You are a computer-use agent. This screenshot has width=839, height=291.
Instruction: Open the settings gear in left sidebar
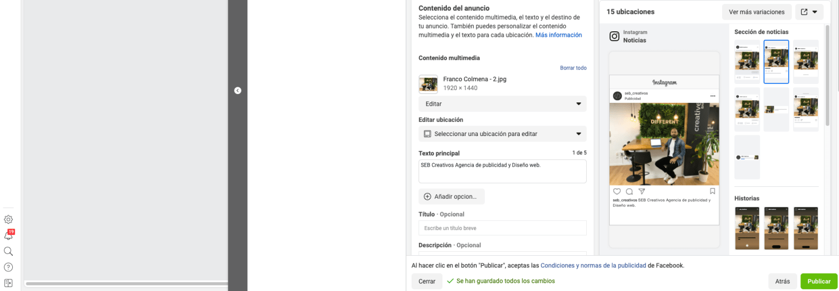8,219
